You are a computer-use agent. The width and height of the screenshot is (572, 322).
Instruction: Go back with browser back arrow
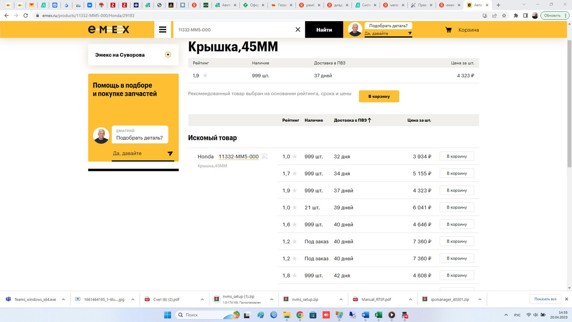tap(6, 15)
